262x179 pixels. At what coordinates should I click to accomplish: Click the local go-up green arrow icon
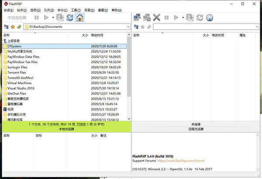tap(19, 27)
